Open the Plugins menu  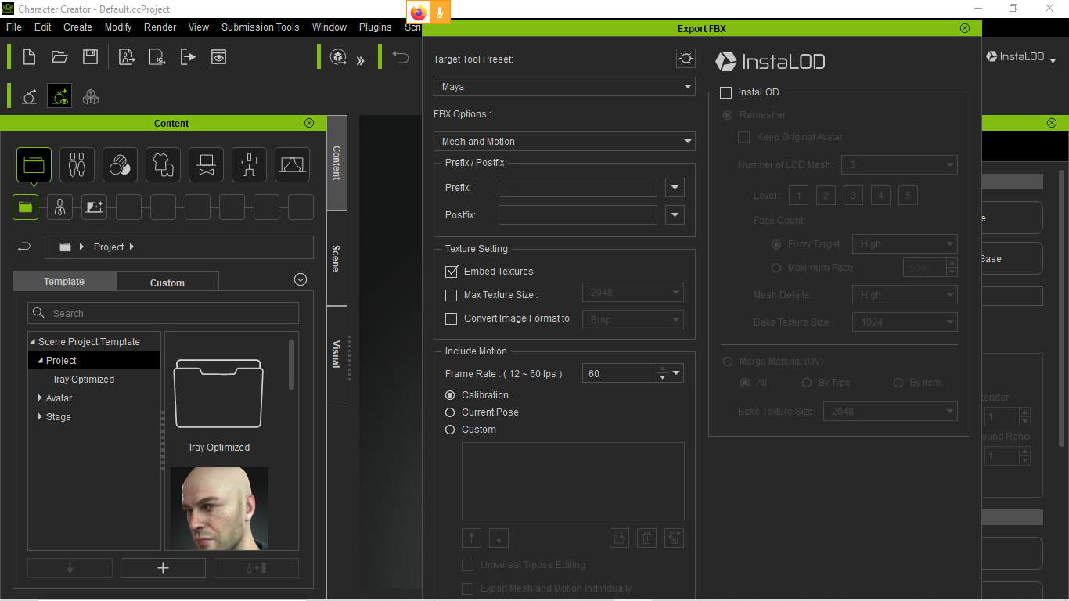tap(376, 27)
